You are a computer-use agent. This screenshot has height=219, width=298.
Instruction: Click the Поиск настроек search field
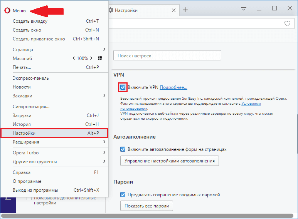coord(167,55)
